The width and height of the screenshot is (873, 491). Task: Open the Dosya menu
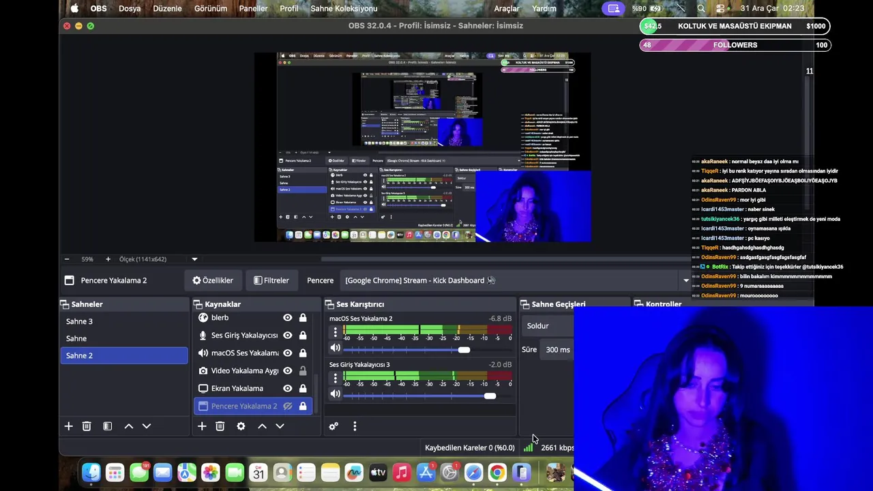[x=130, y=9]
